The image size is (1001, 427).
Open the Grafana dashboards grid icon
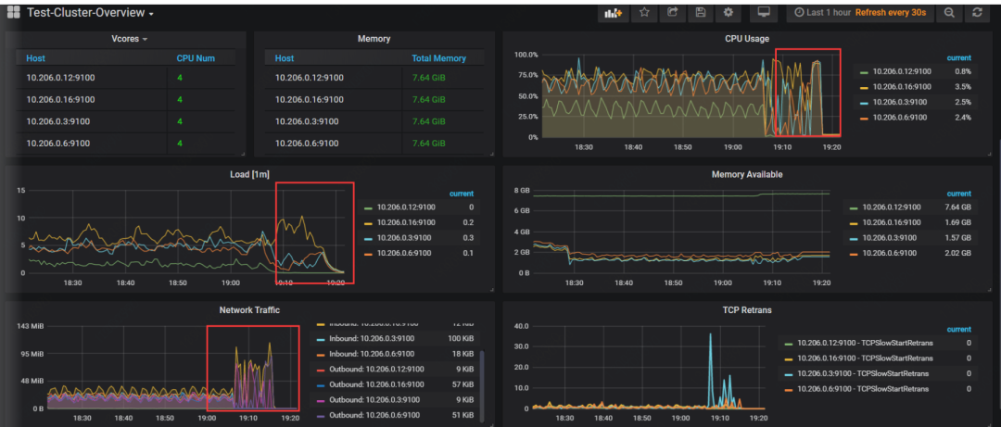(14, 13)
